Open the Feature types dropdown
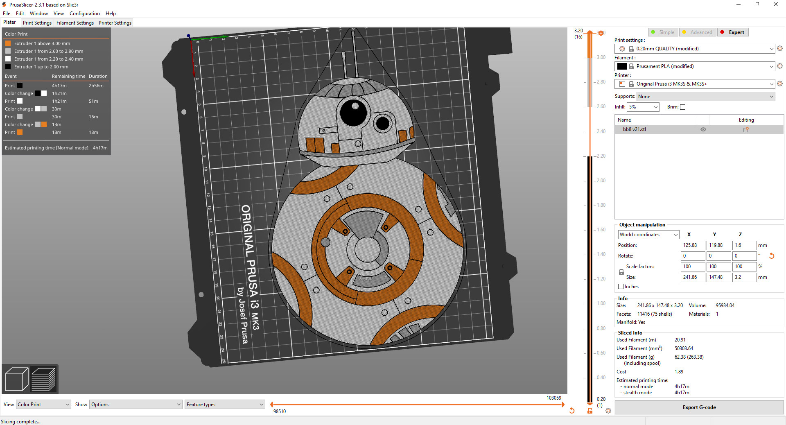786x425 pixels. click(224, 404)
